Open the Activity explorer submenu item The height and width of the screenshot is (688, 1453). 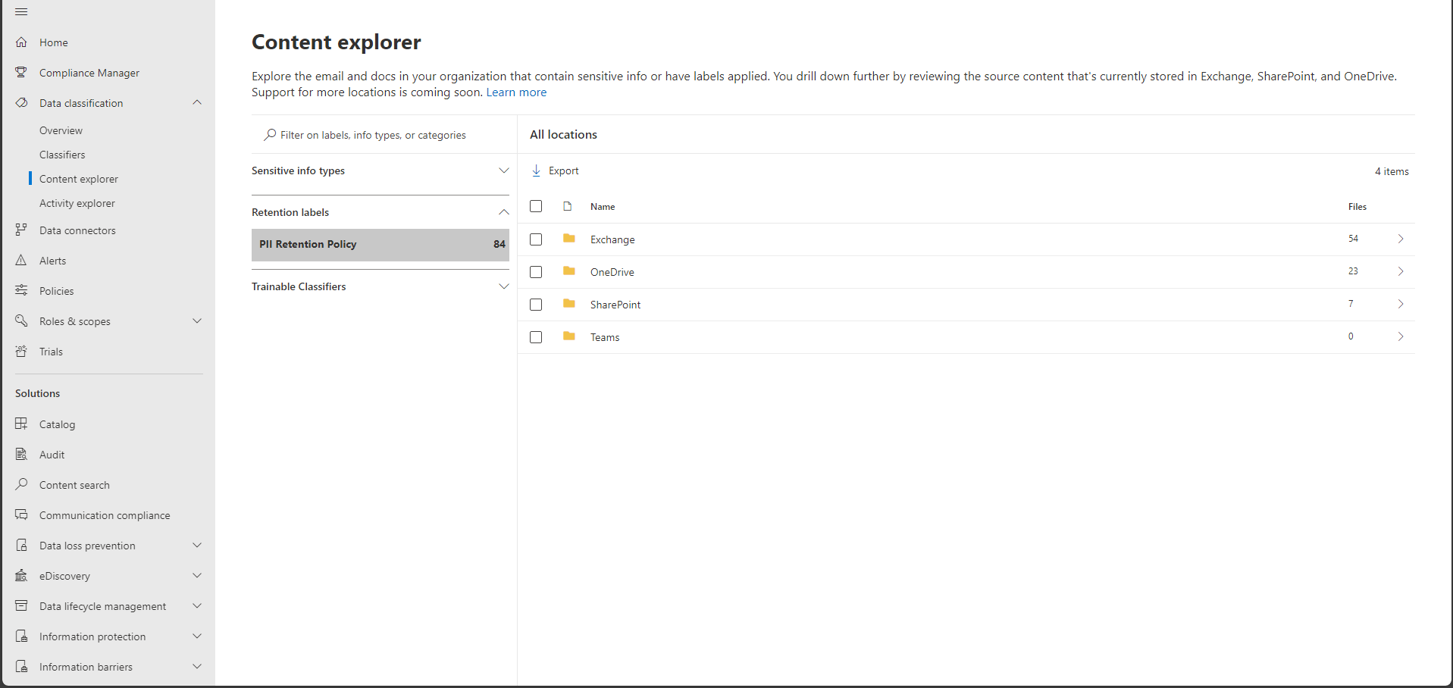[77, 203]
